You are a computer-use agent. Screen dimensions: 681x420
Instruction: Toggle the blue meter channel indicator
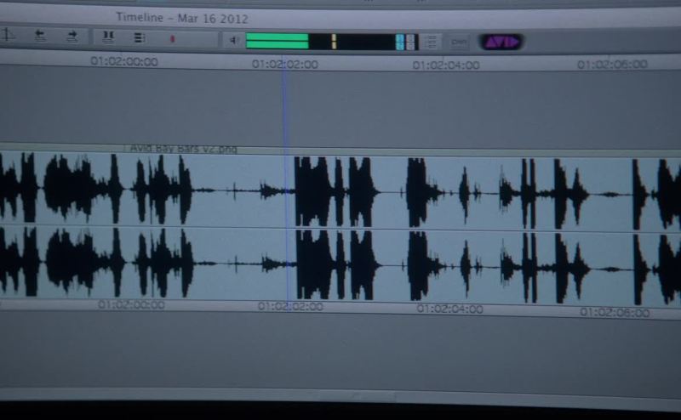coord(399,42)
